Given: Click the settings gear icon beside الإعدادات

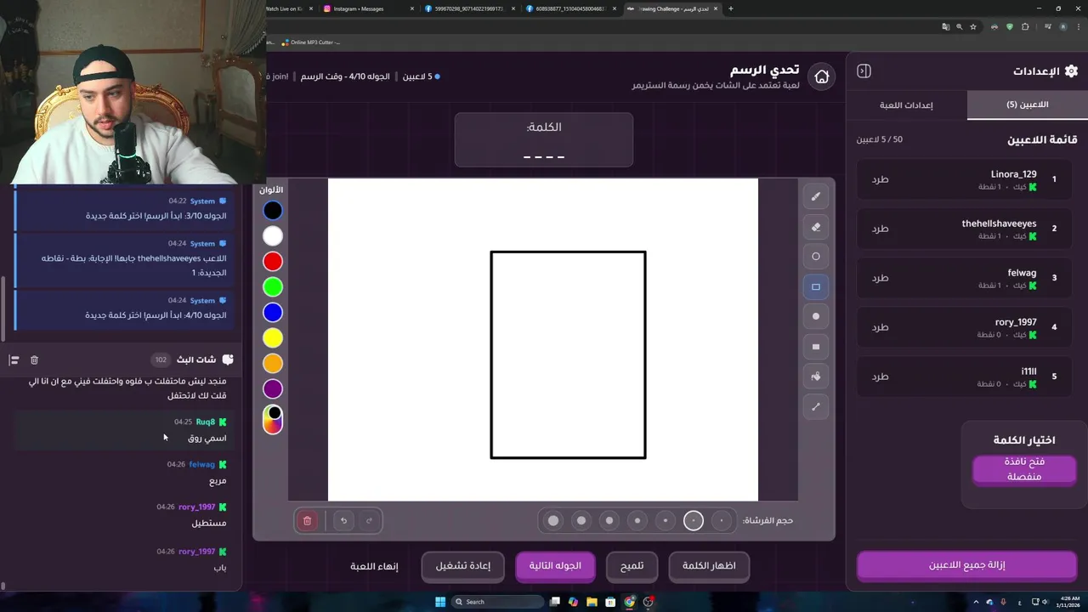Looking at the screenshot, I should [x=1071, y=71].
